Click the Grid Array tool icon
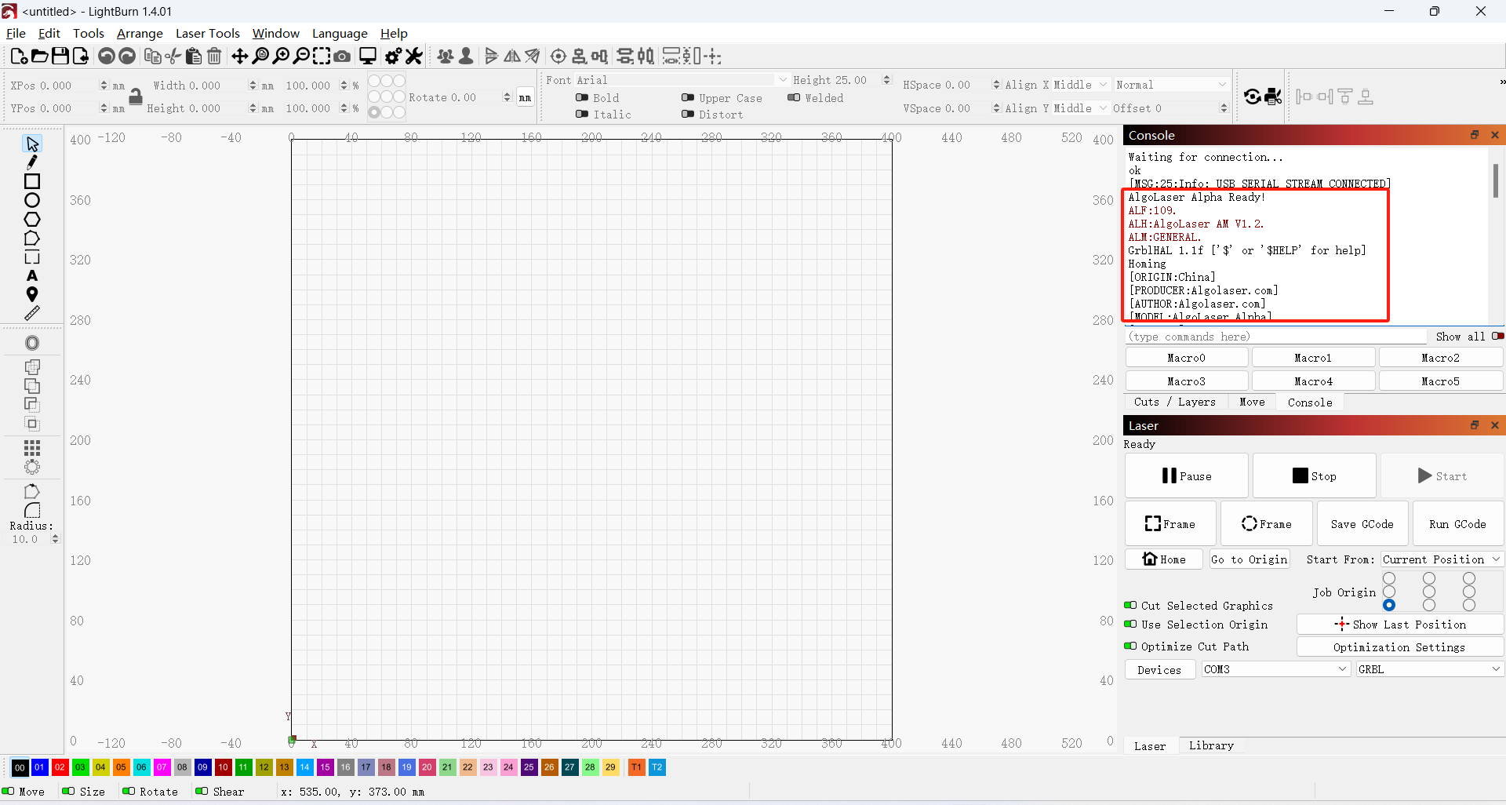 32,448
